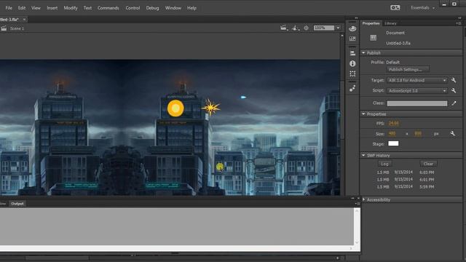Screen dimensions: 466x262
Task: Click the stage height value field
Action: (x=418, y=134)
